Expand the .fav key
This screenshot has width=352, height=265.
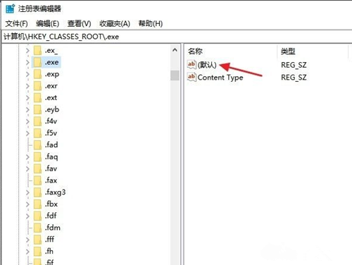coord(27,168)
